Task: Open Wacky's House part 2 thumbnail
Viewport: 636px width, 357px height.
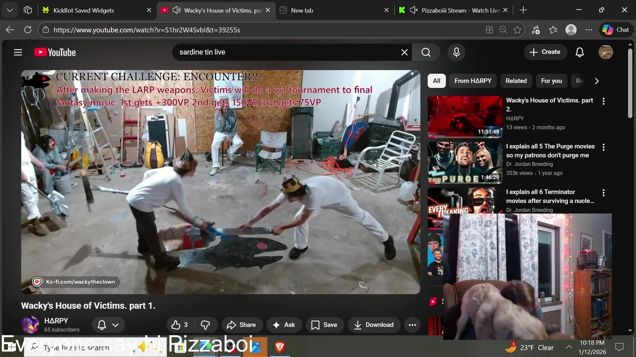Action: (x=465, y=117)
